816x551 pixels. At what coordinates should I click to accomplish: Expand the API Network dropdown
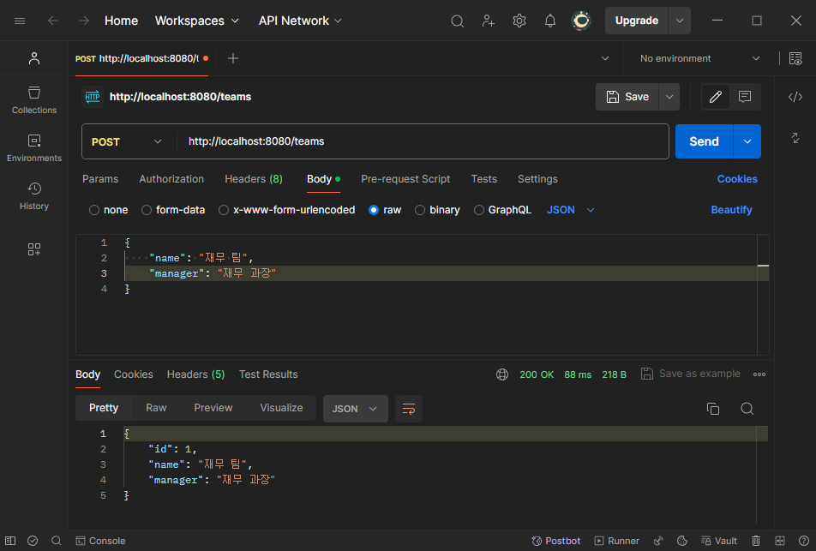[x=300, y=21]
